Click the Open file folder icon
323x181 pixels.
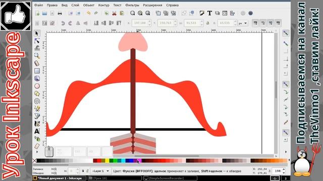[44, 14]
